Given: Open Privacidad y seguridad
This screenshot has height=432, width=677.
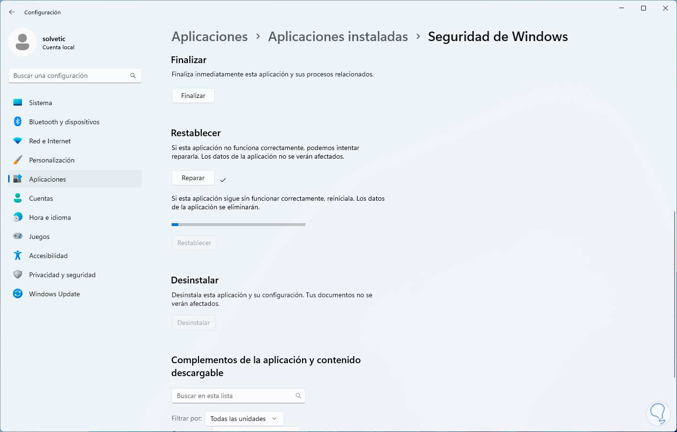Looking at the screenshot, I should point(75,275).
